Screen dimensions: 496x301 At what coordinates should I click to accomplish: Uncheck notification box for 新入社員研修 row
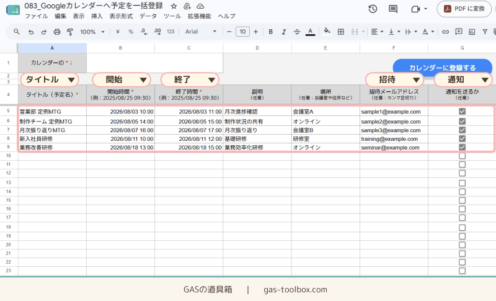462,138
